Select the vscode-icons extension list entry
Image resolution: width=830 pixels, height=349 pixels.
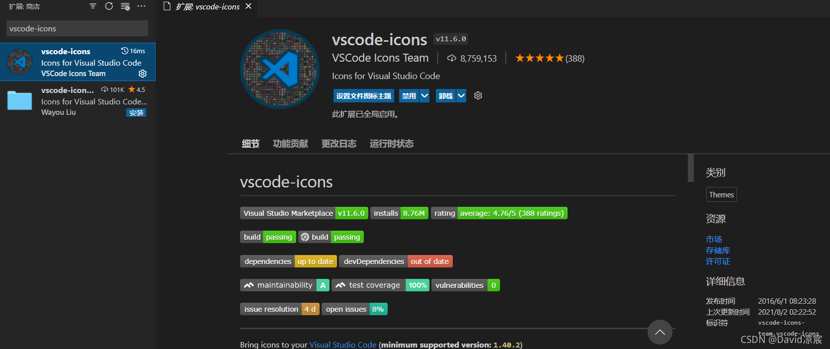78,62
